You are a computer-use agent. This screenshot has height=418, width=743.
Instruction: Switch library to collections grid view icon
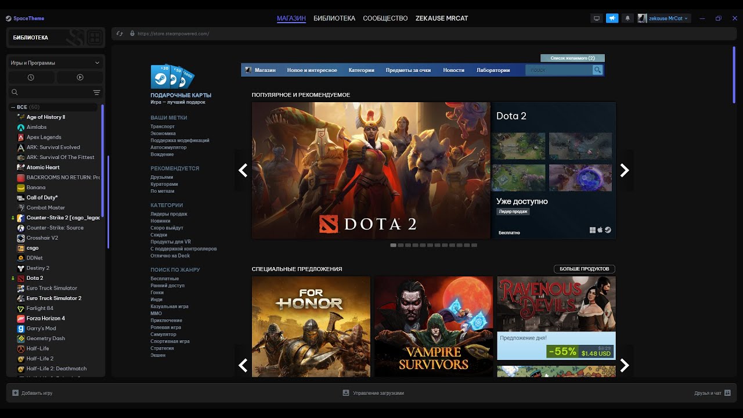(95, 38)
